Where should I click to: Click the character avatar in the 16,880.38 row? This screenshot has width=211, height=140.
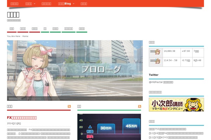pyautogui.click(x=158, y=52)
